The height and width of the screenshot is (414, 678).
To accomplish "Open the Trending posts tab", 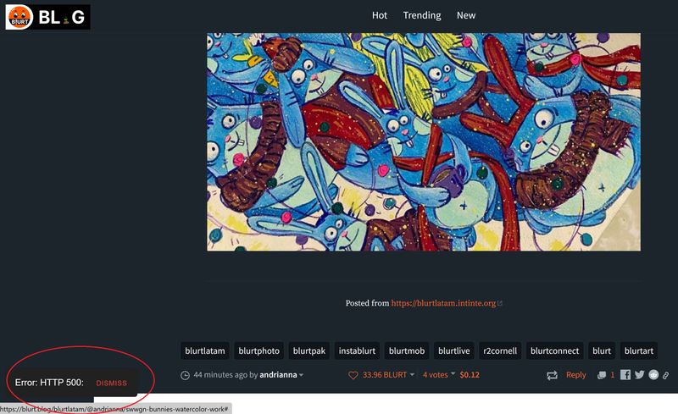I will tap(422, 15).
